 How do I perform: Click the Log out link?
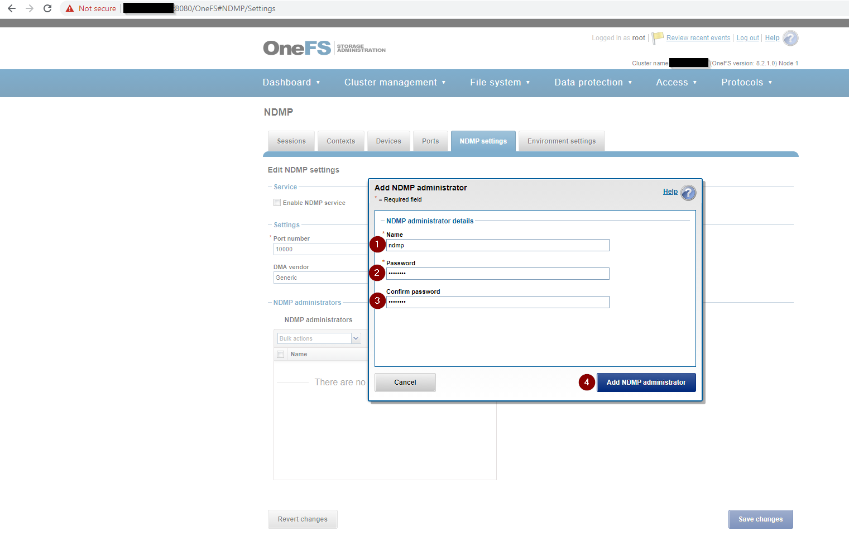[747, 37]
